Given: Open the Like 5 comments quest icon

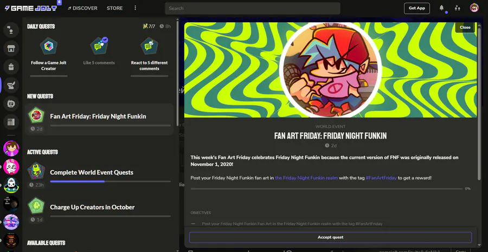Looking at the screenshot, I should tap(99, 47).
